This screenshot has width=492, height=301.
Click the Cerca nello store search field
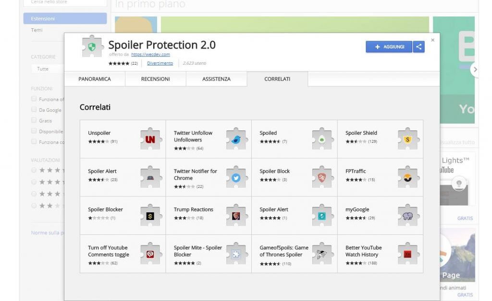65,2
